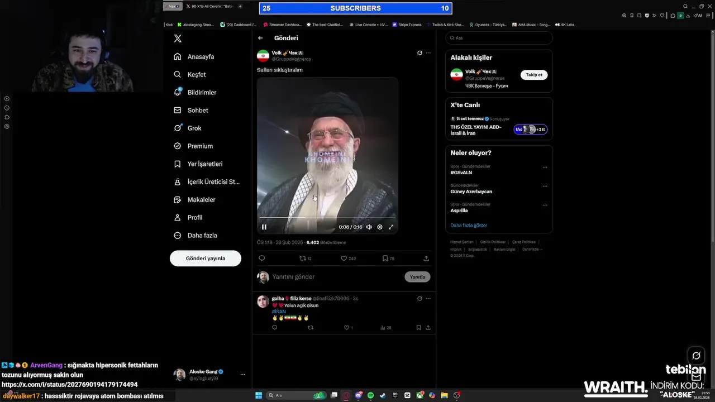The width and height of the screenshot is (715, 402).
Task: Click Grok icon on the main post
Action: point(420,53)
